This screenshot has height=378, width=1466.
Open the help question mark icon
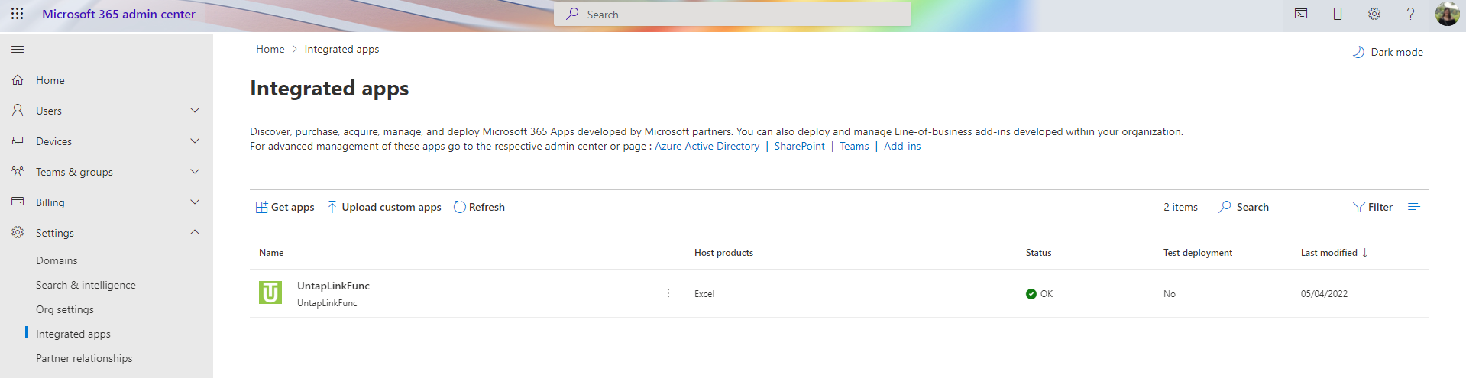click(x=1411, y=14)
